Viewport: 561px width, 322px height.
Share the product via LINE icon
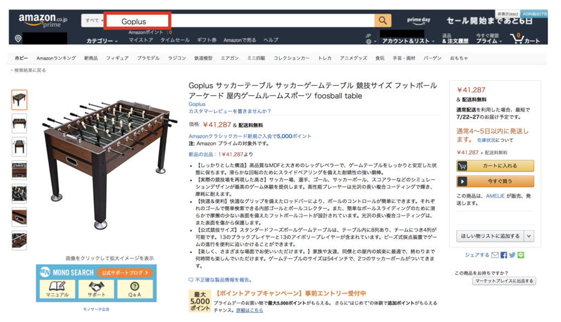(521, 255)
